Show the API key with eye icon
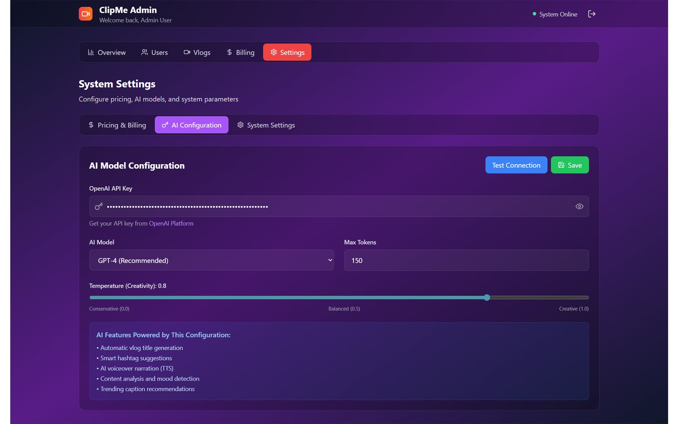Viewport: 678px width, 424px height. click(x=579, y=206)
